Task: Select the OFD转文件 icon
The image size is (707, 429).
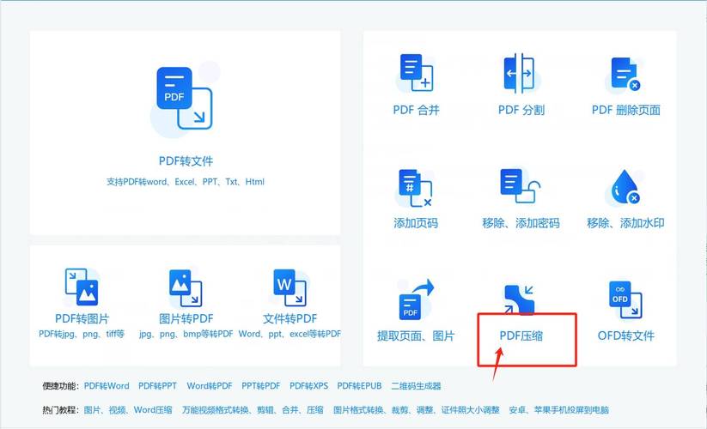Action: point(625,299)
